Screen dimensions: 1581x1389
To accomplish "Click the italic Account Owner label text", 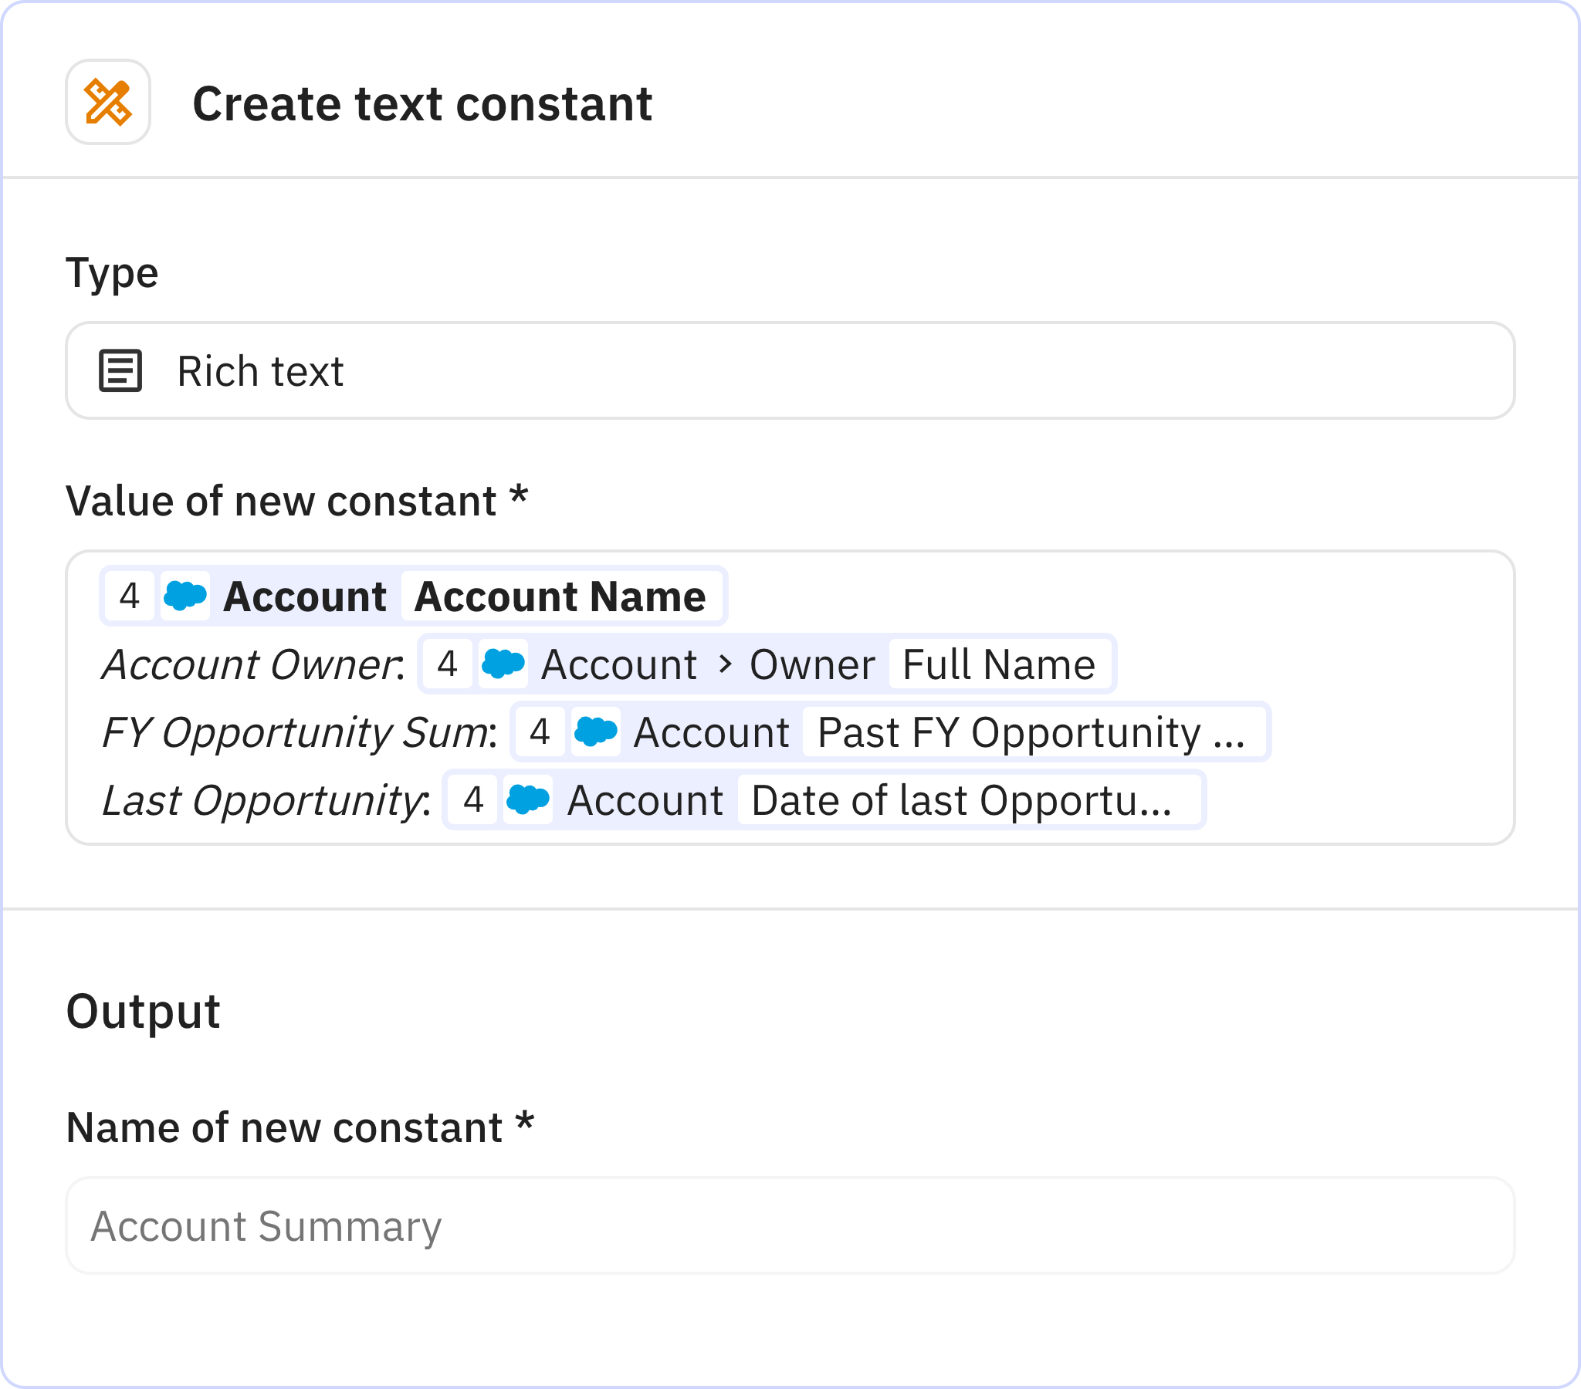I will pyautogui.click(x=252, y=664).
